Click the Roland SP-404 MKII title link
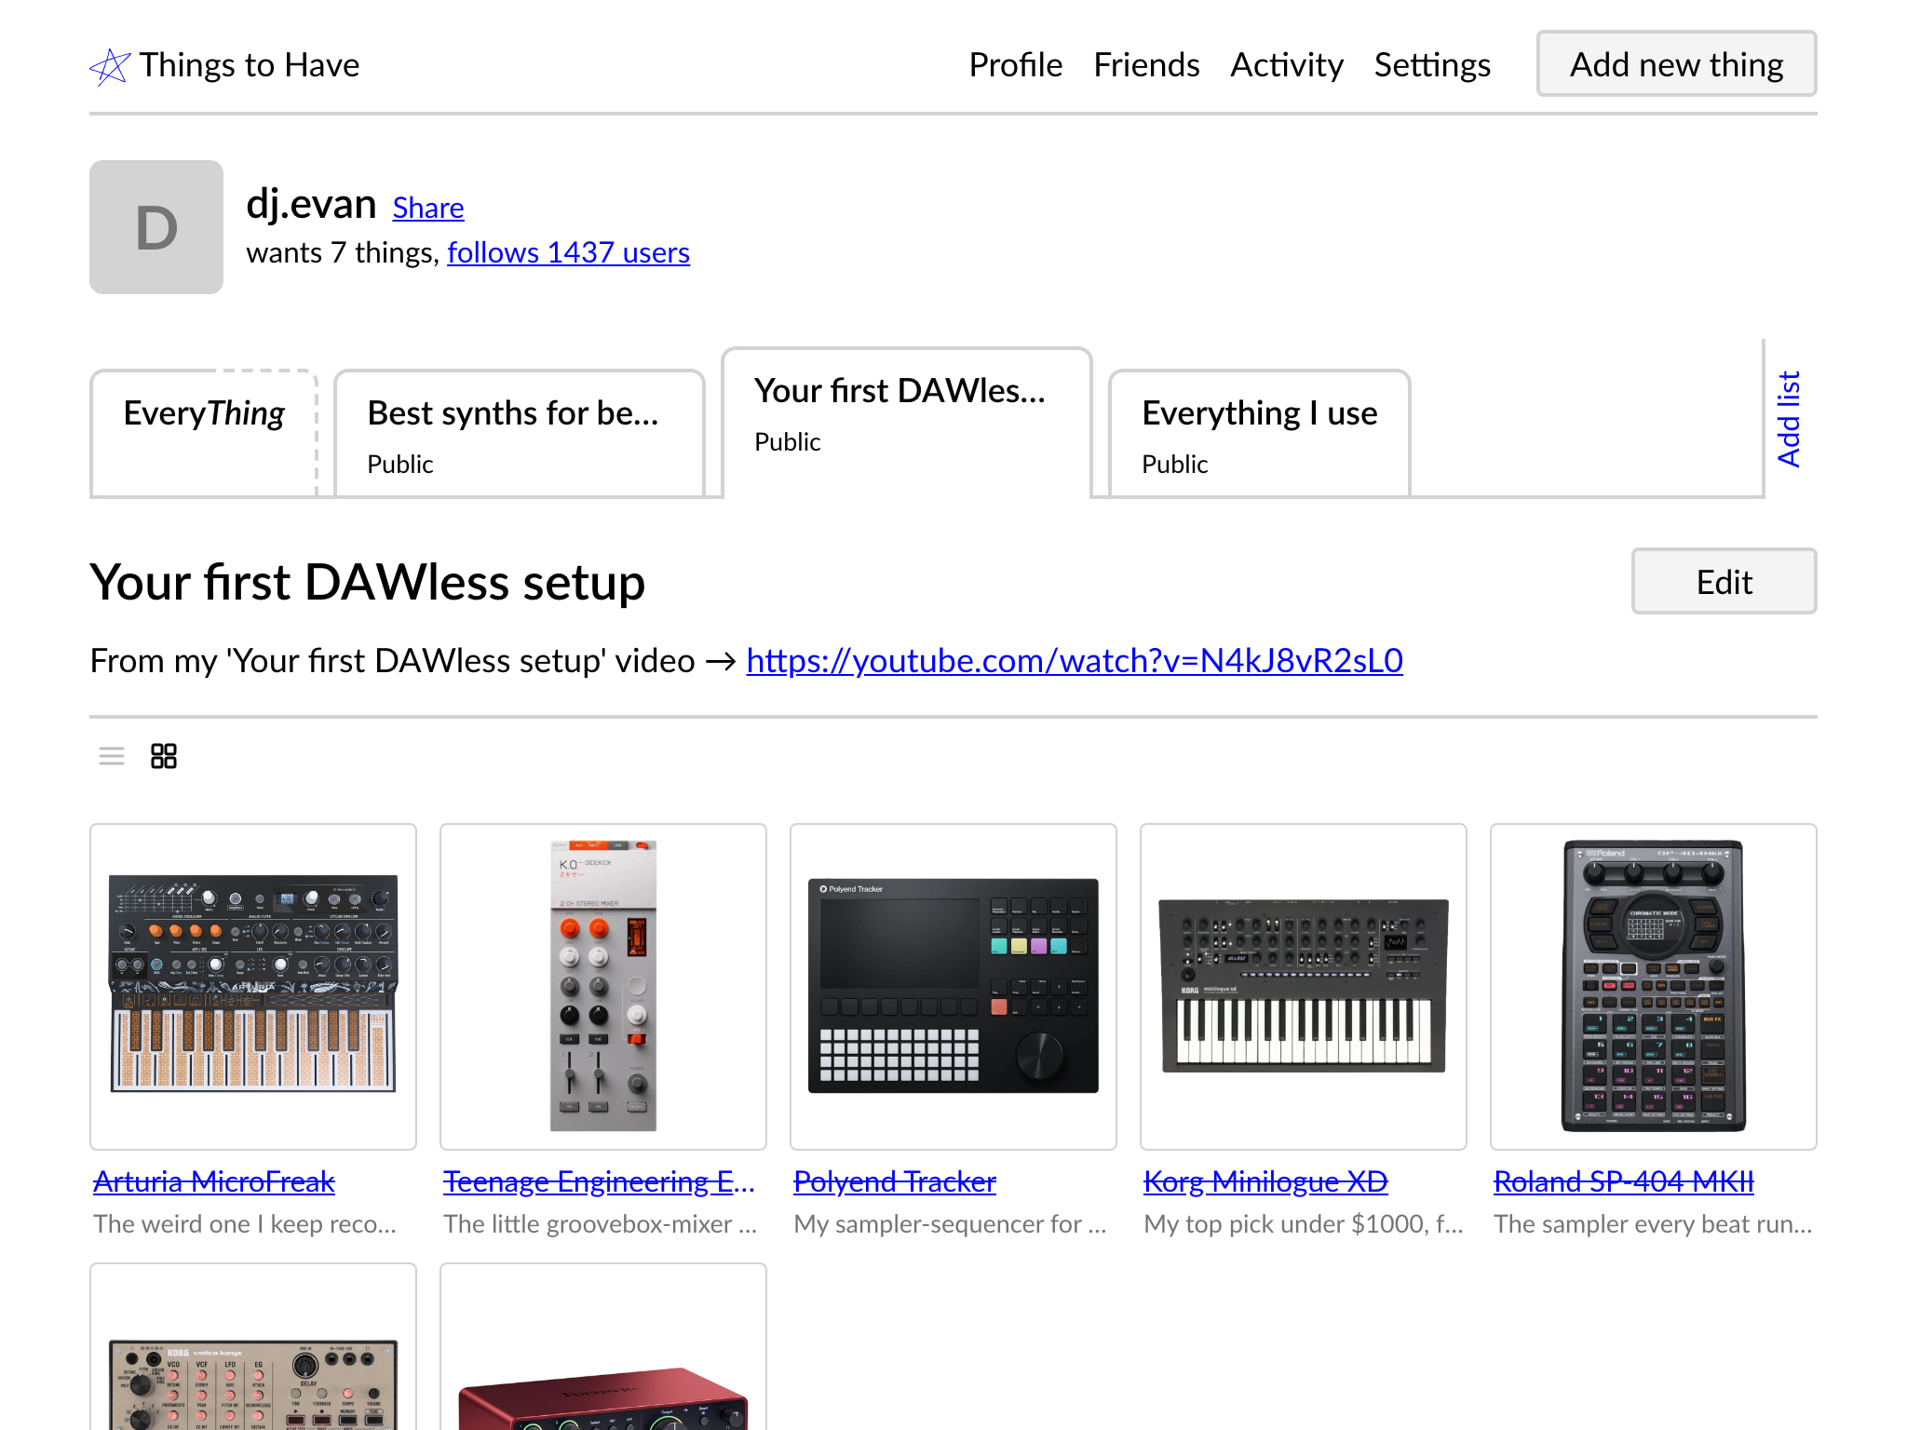The image size is (1907, 1430). tap(1624, 1181)
